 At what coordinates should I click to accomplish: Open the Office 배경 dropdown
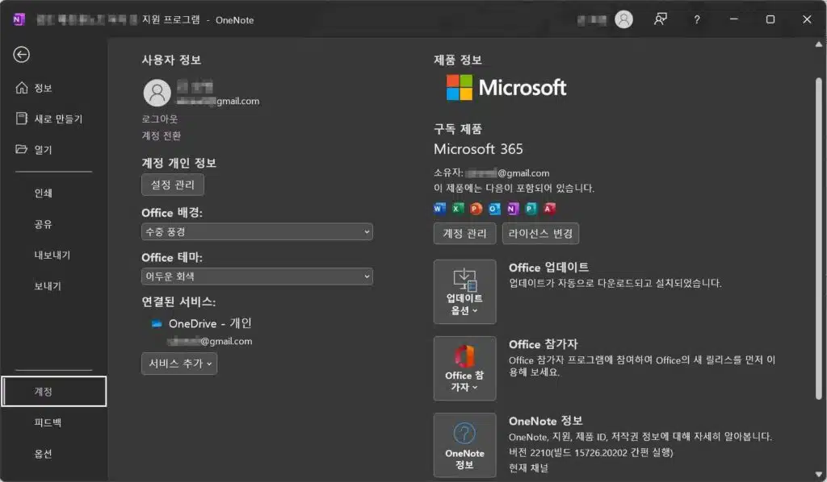click(257, 231)
